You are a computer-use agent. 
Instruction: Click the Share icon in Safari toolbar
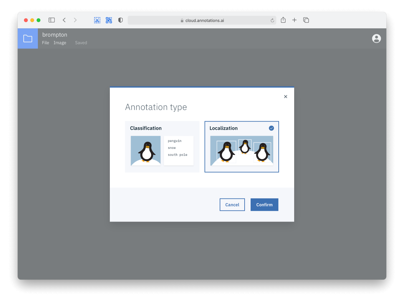pos(283,20)
